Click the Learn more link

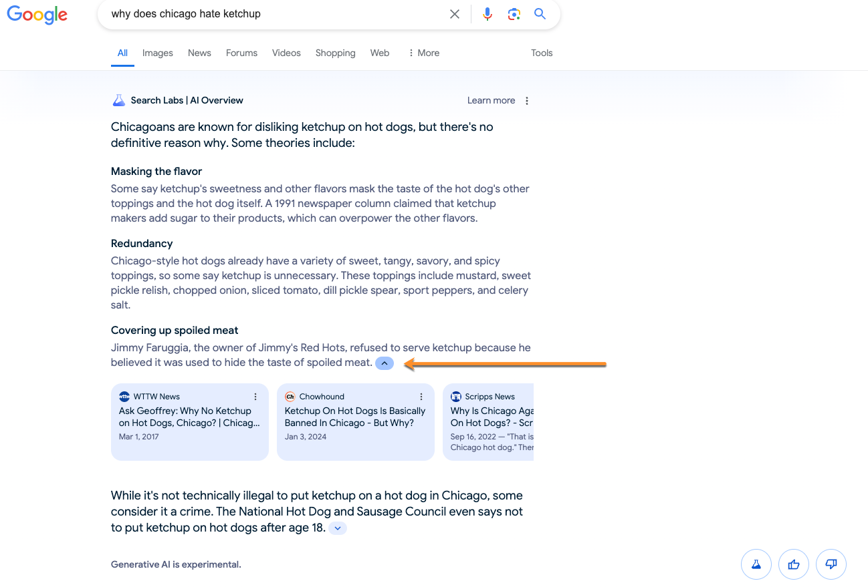491,100
